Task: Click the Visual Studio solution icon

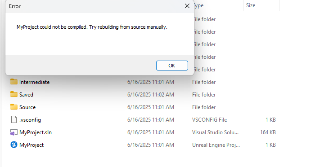Action: (14, 132)
